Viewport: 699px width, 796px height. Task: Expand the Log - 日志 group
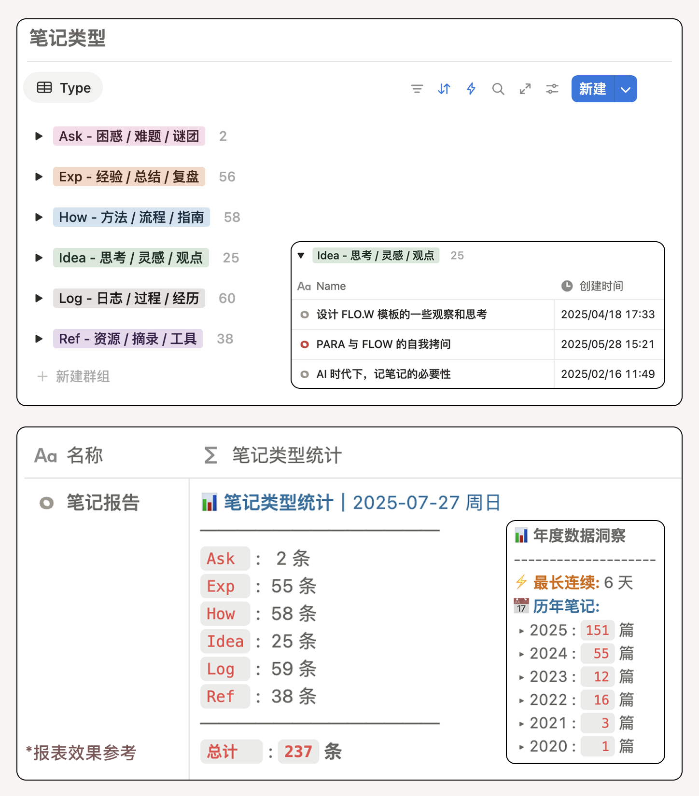tap(39, 298)
